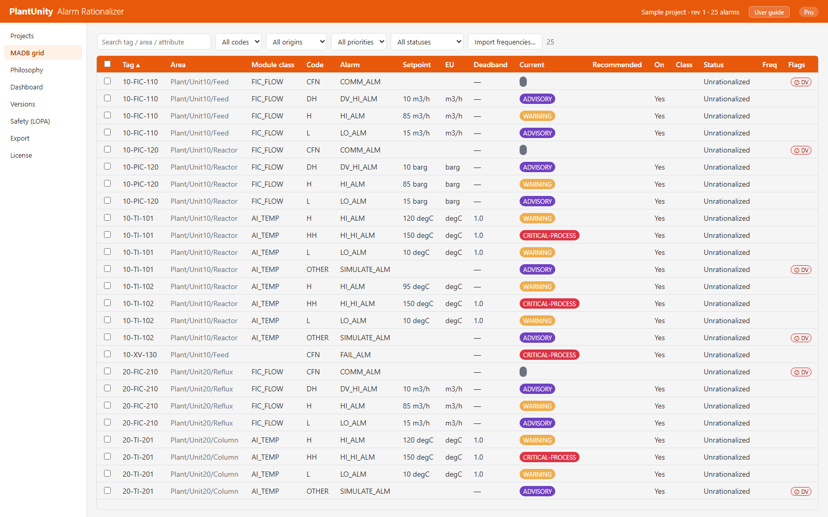Check the box for 20-TI-201 SIMULATE_ALM row
This screenshot has height=517, width=828.
(x=107, y=491)
